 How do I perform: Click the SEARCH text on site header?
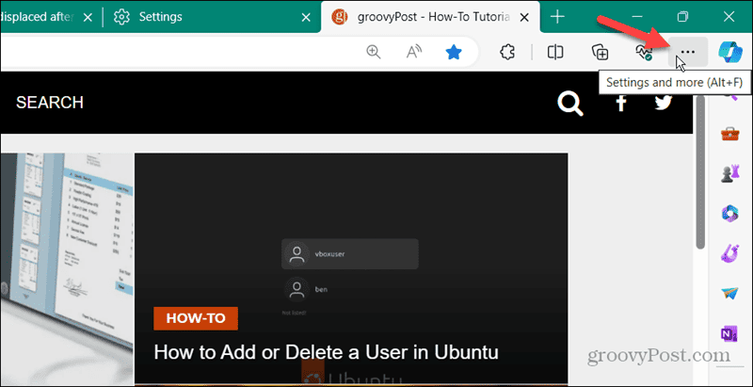(50, 103)
